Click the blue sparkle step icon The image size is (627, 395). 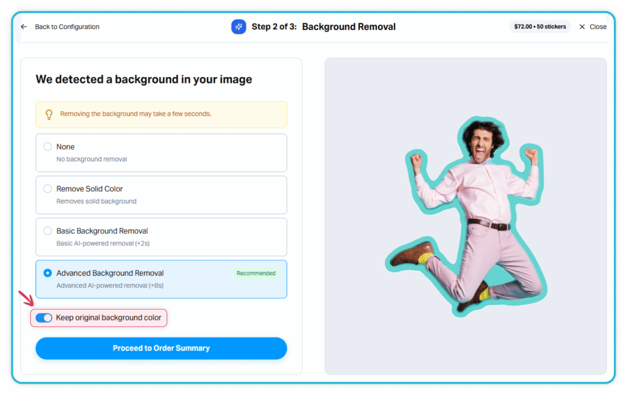tap(239, 27)
